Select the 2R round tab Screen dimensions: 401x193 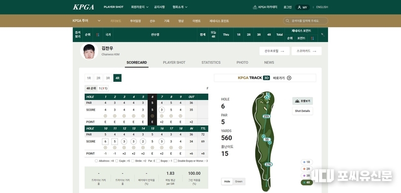click(98, 78)
